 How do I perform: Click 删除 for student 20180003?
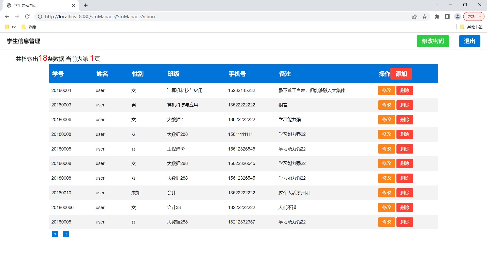click(x=405, y=105)
